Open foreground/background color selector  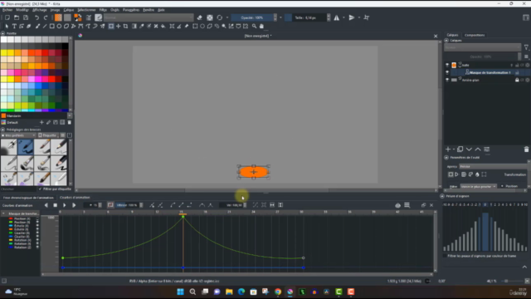[x=78, y=17]
